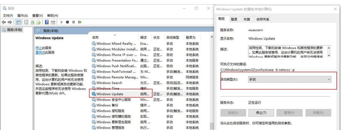Image resolution: width=341 pixels, height=130 pixels.
Task: Click gear icon of Windows Search row
Action: coord(94,83)
